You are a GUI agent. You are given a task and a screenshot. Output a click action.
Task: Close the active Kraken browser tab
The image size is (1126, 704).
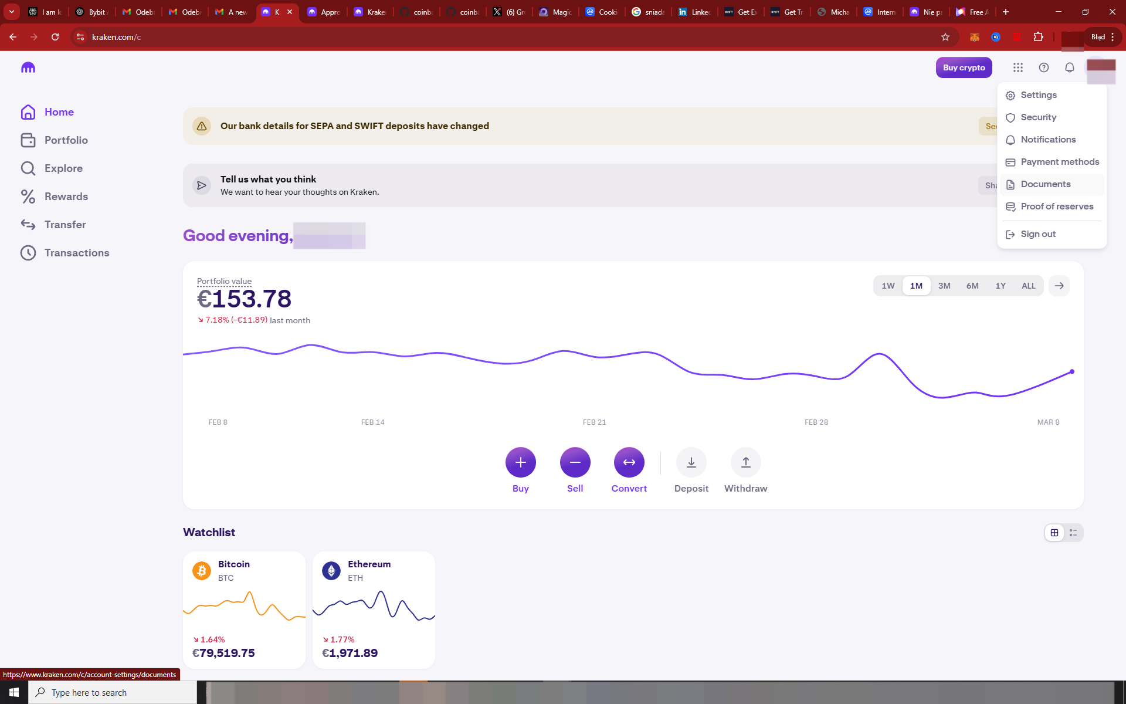290,12
